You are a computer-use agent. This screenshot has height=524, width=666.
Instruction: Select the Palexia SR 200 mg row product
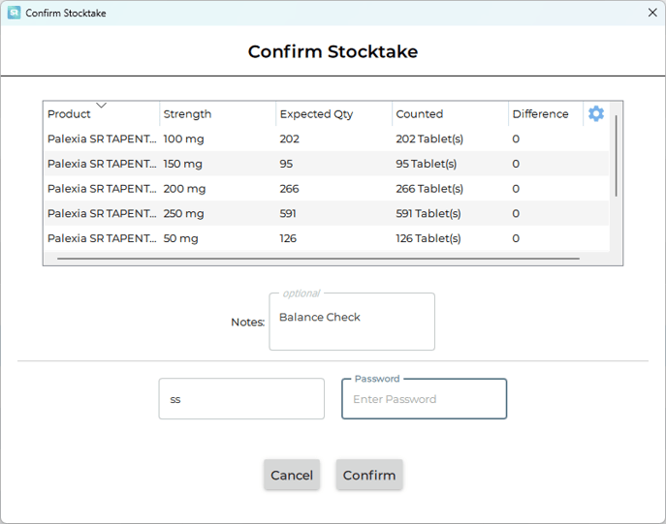pos(102,188)
